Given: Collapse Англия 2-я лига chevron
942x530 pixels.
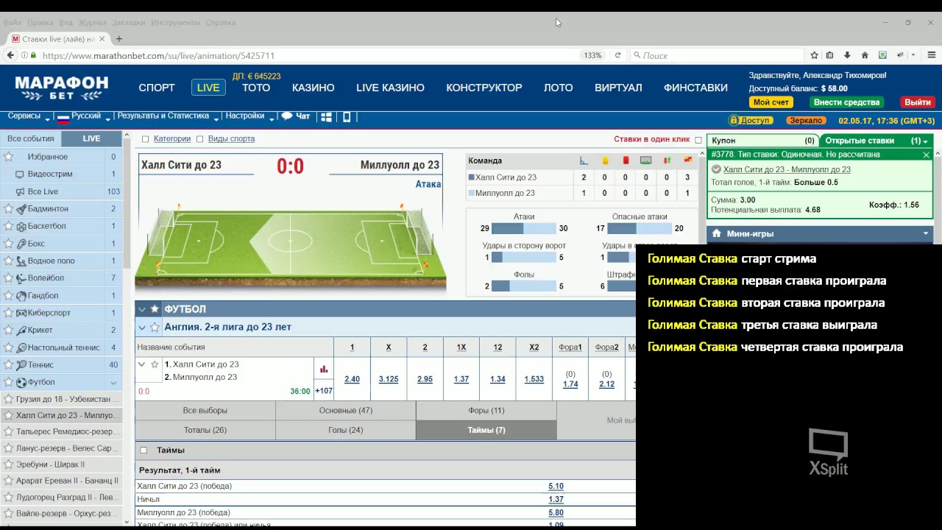Looking at the screenshot, I should (x=142, y=327).
